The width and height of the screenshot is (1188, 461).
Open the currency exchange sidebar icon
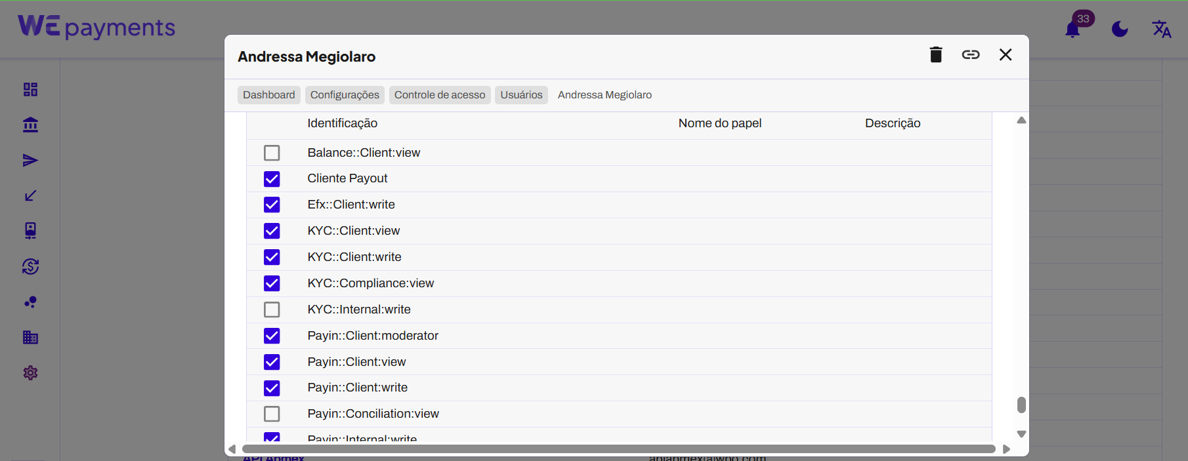point(30,266)
